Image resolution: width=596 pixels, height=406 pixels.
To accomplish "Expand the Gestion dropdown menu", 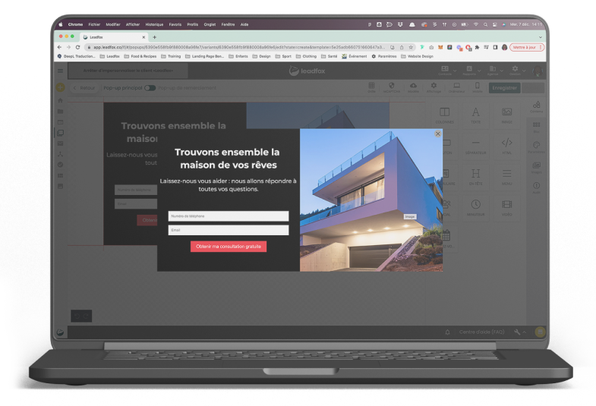I will [518, 71].
